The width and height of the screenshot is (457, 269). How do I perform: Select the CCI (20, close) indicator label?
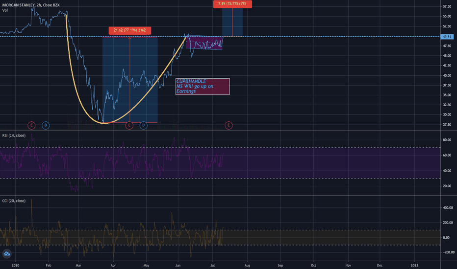(14, 201)
